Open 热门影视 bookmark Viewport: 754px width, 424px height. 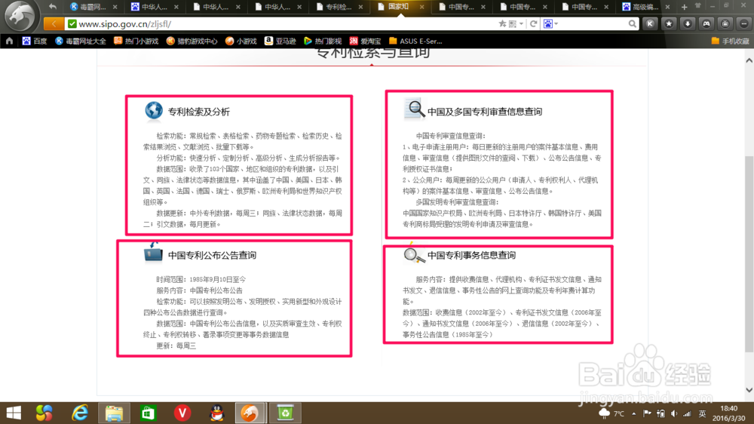[323, 41]
